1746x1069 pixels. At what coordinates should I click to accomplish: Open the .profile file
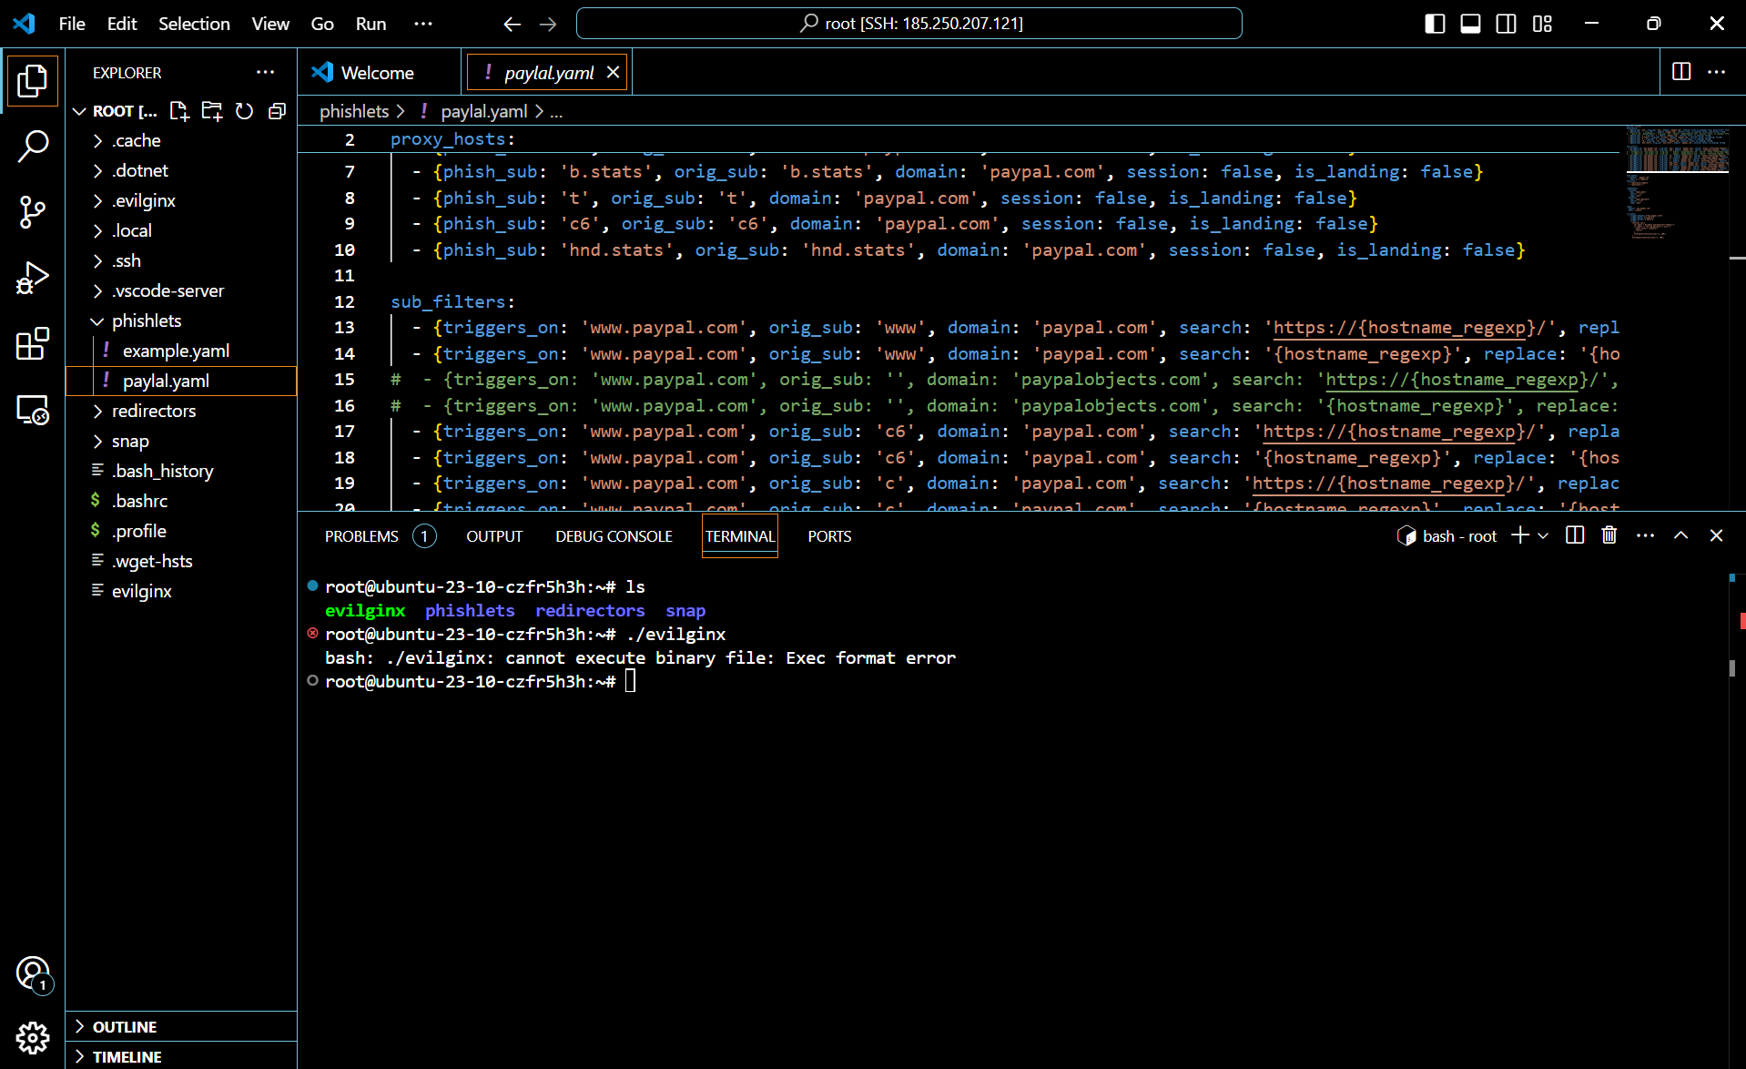click(x=181, y=531)
